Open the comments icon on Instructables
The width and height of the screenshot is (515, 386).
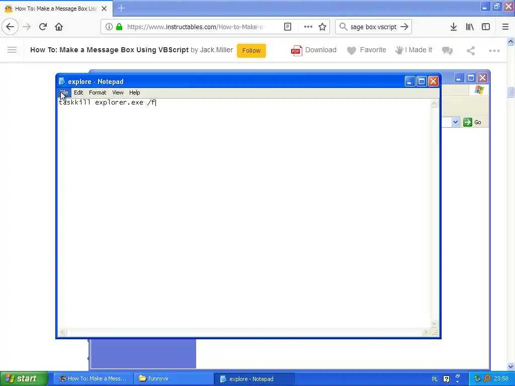(447, 51)
